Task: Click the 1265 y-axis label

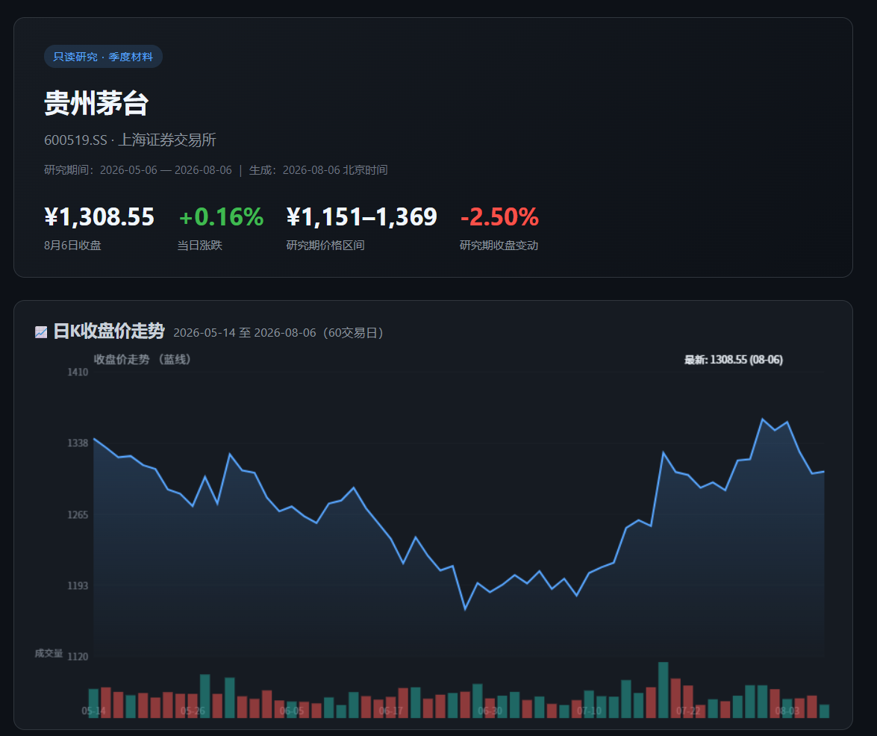Action: [78, 514]
